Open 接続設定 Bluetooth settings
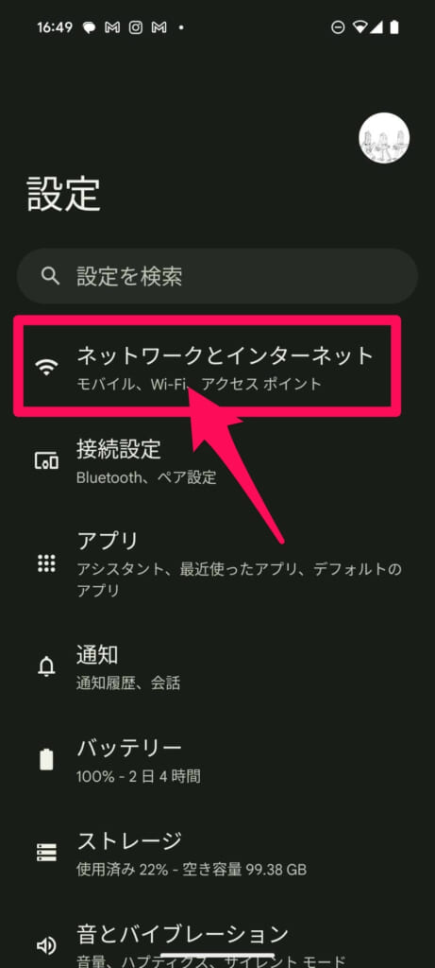435x968 pixels. click(217, 460)
